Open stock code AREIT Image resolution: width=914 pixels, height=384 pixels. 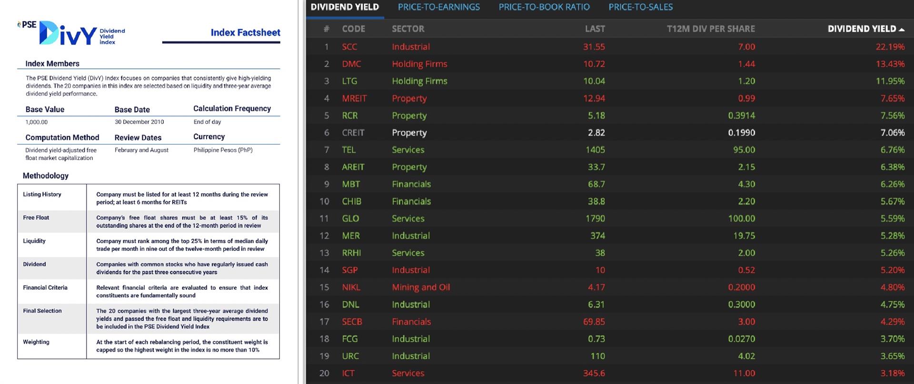(x=353, y=167)
